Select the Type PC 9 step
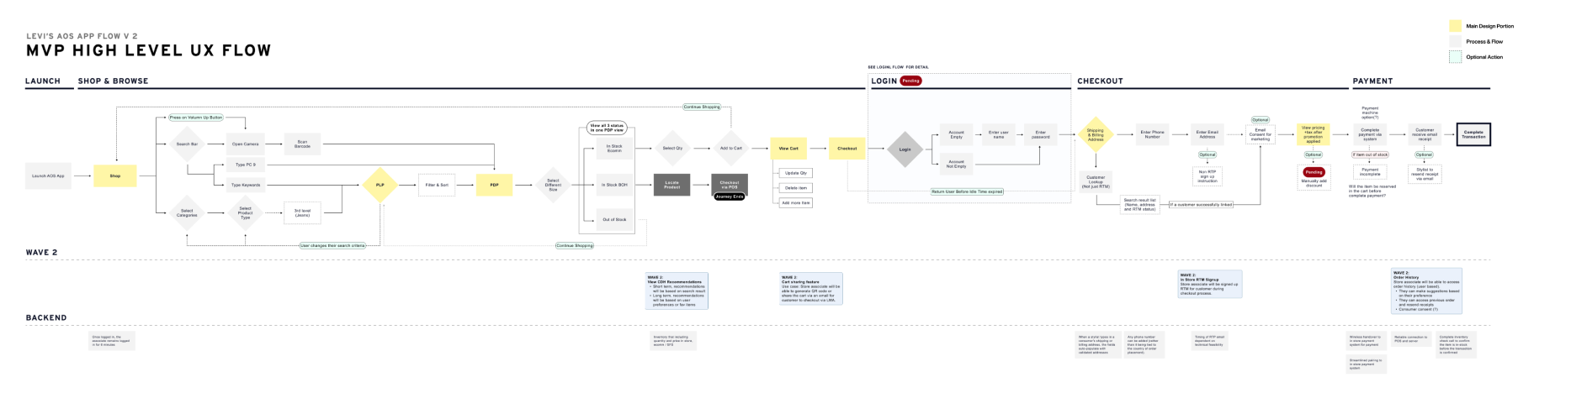 coord(246,165)
